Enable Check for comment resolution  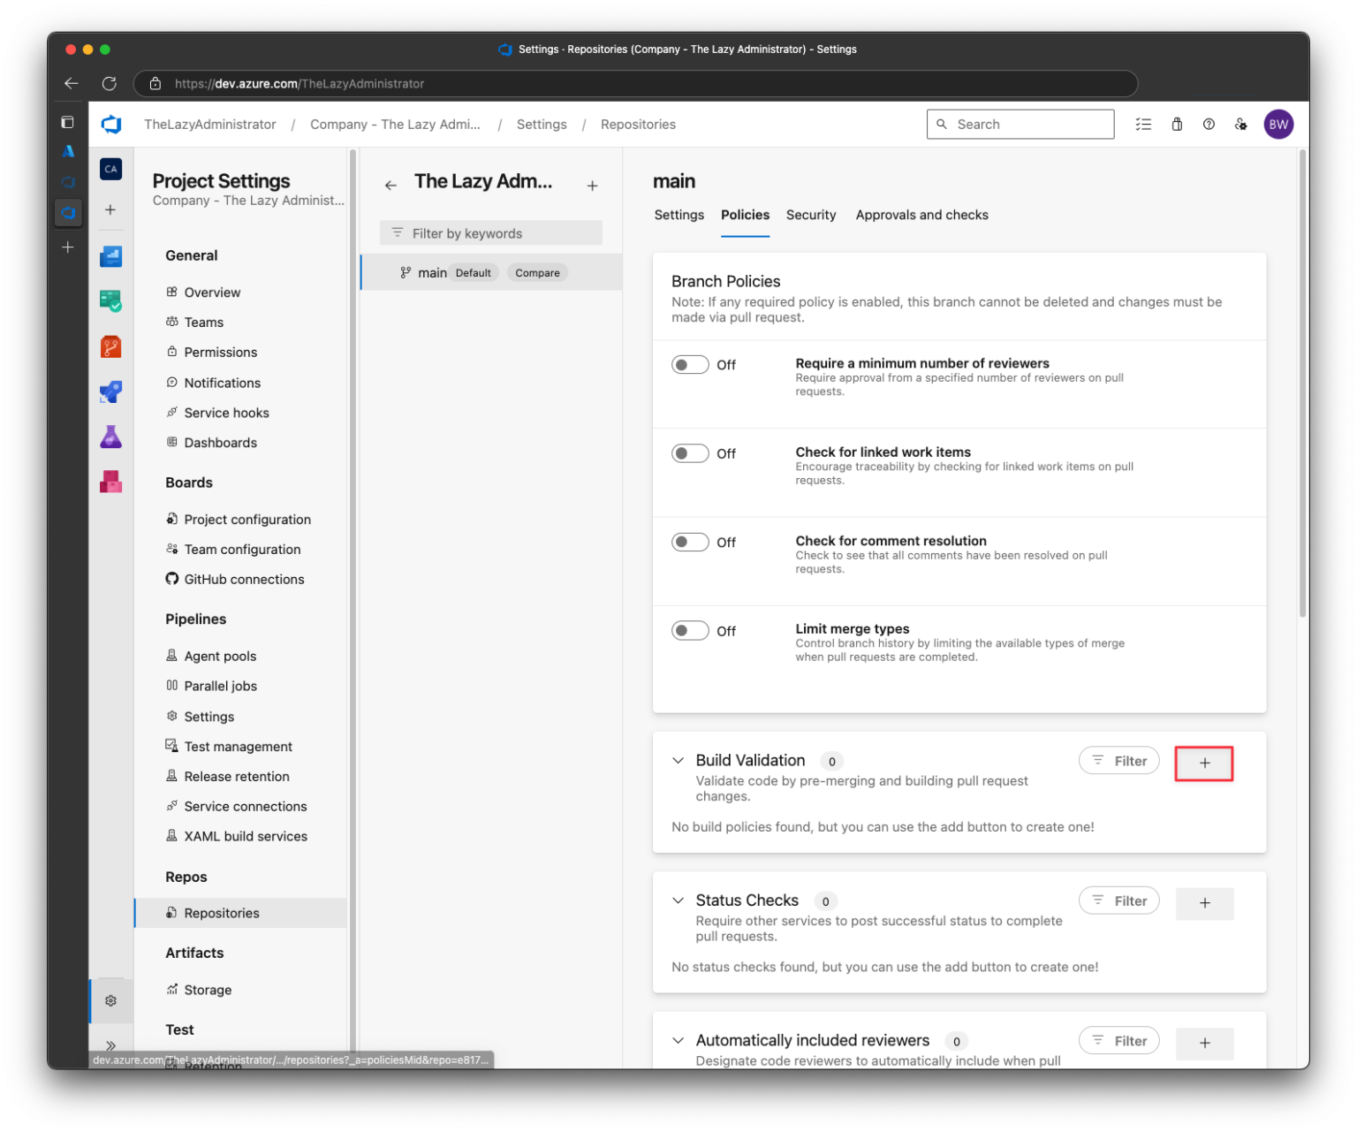690,542
